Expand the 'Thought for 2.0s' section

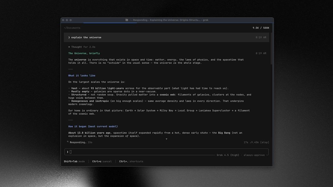82,47
